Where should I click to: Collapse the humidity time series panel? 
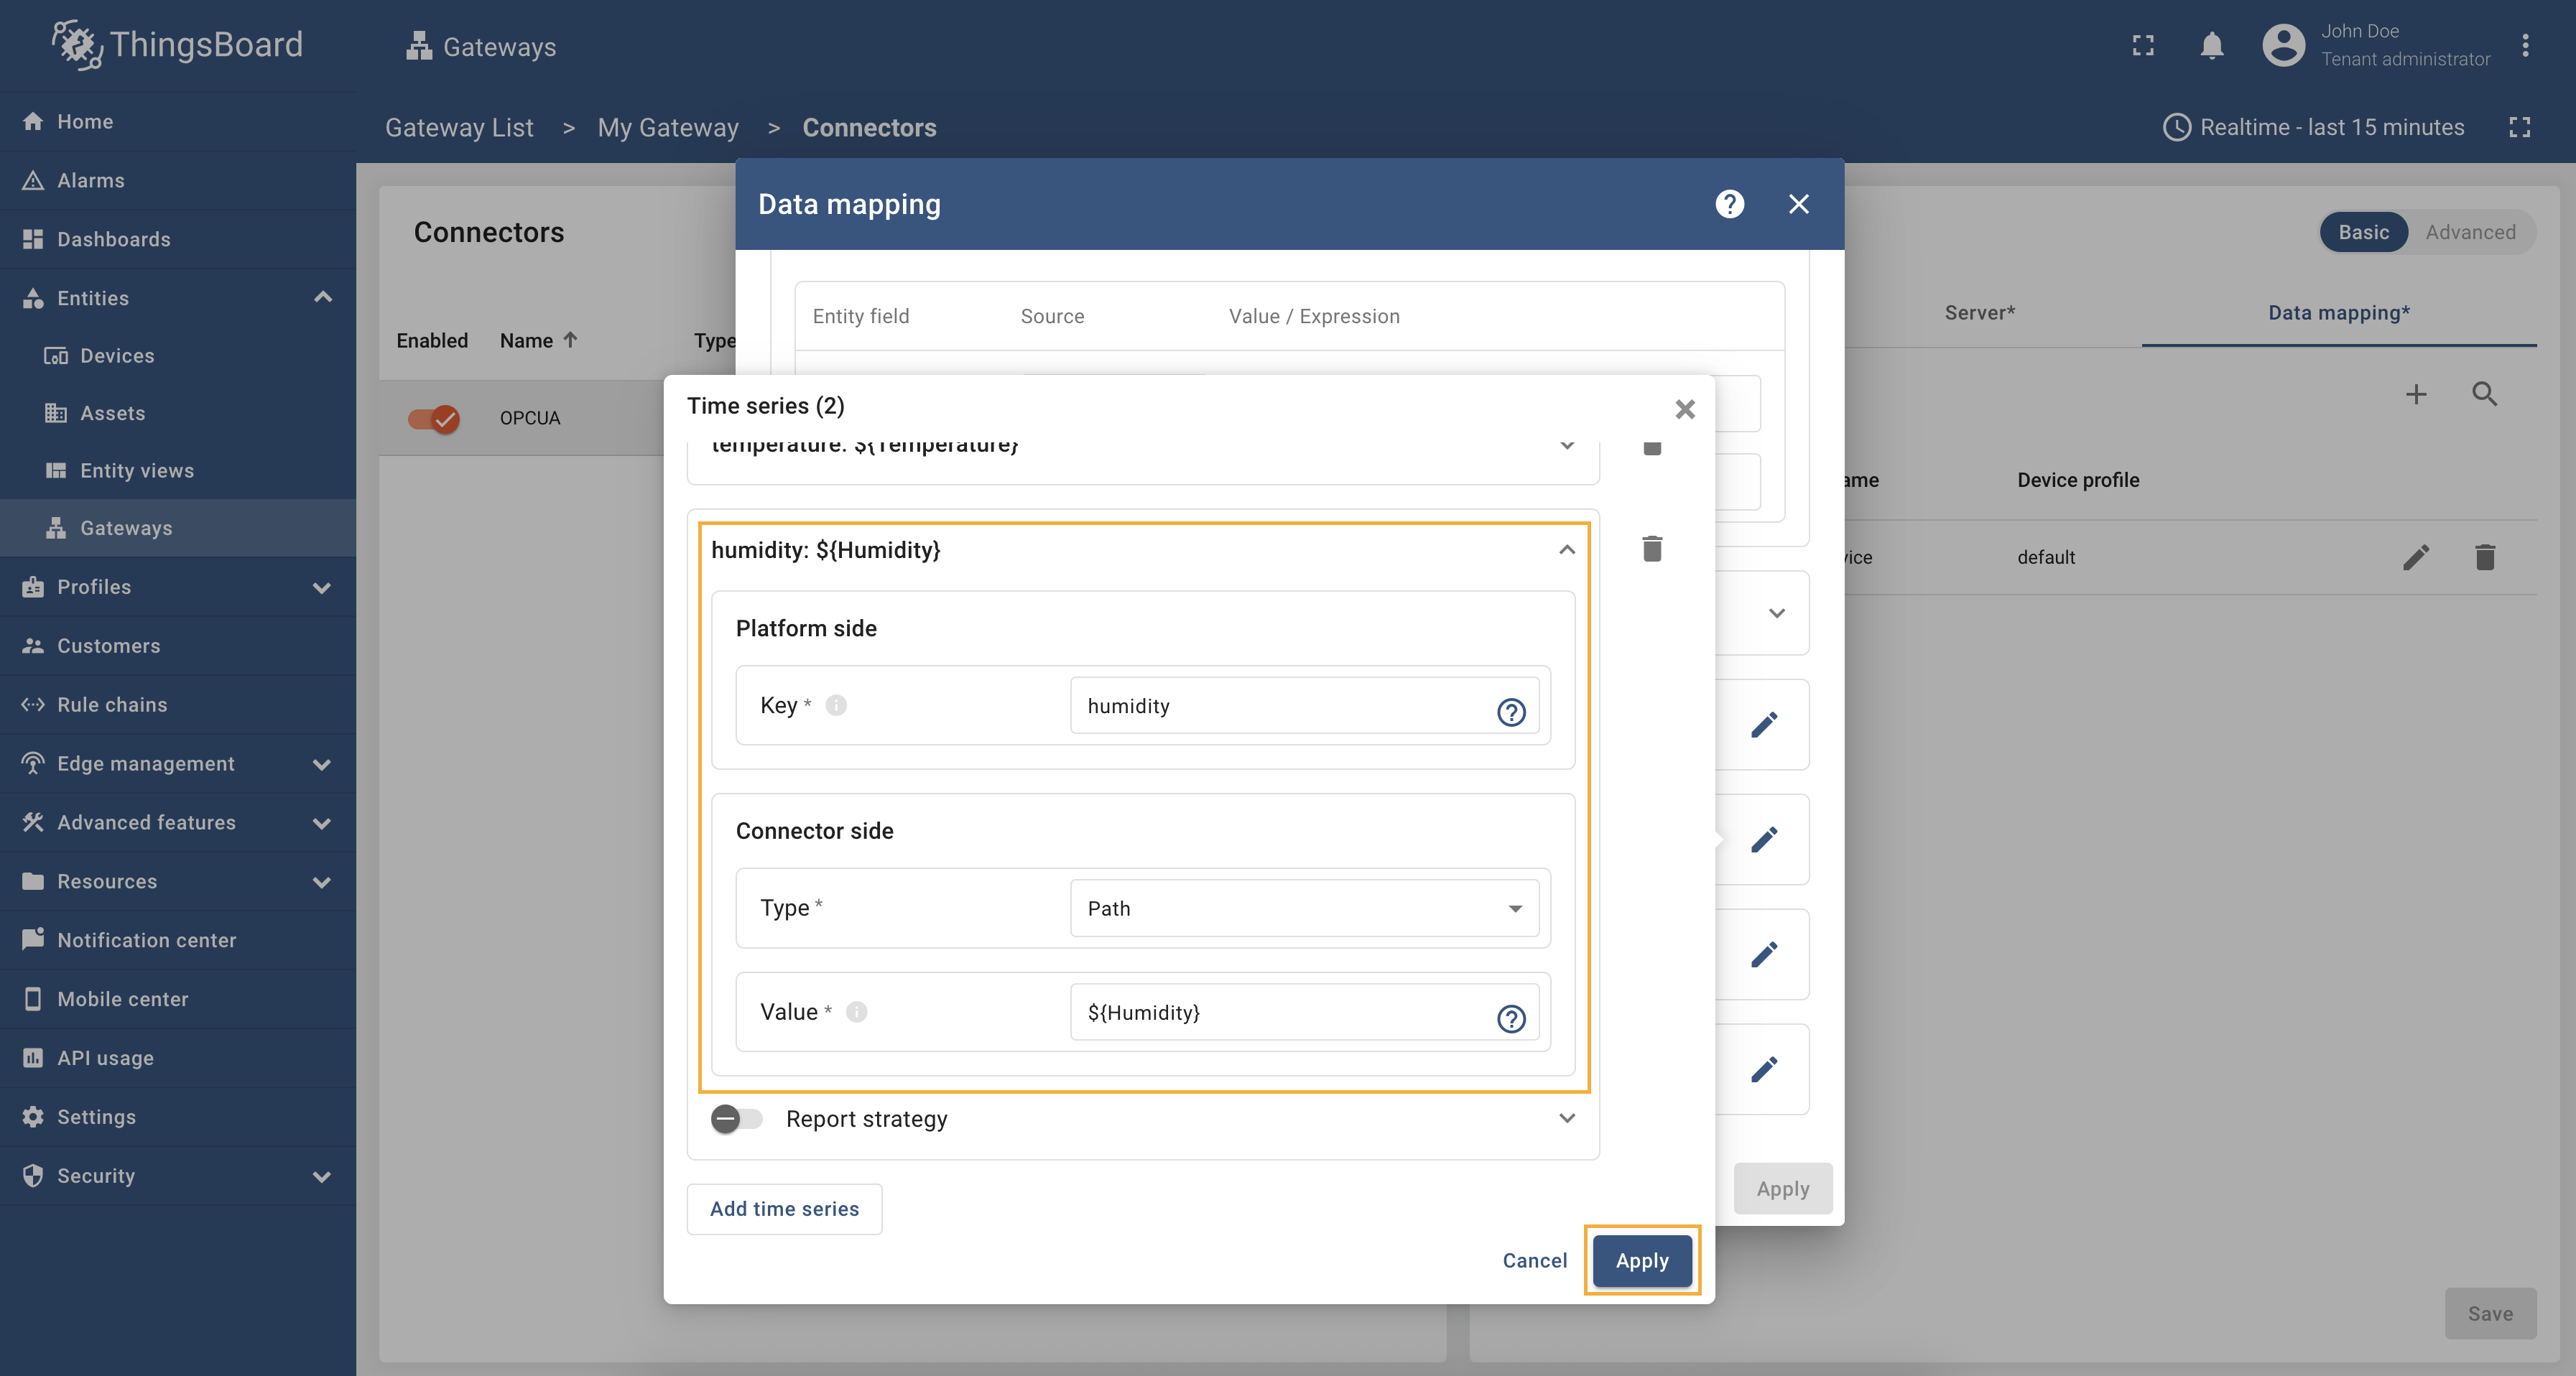(1566, 550)
